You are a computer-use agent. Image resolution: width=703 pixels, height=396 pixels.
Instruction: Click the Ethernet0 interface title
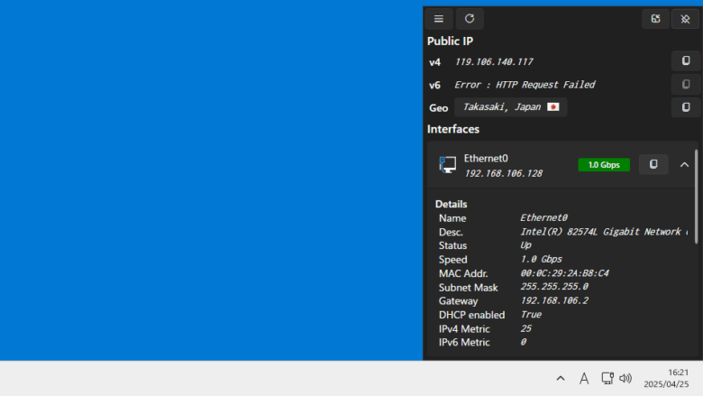point(486,159)
